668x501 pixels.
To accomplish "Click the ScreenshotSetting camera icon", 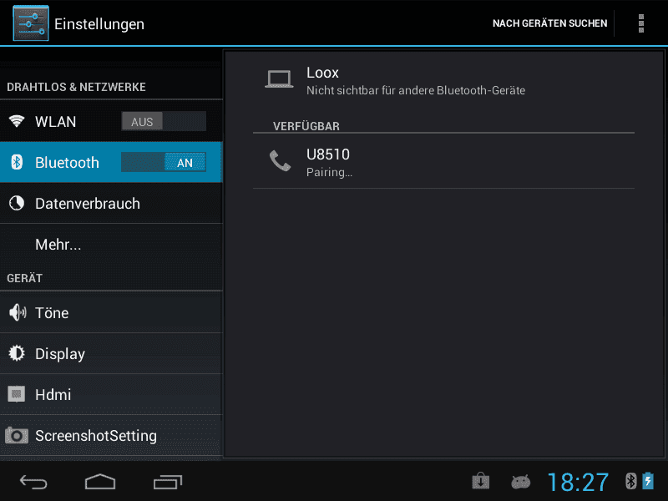I will [17, 435].
